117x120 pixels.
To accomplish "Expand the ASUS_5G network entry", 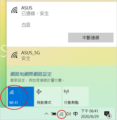I will click(62, 56).
